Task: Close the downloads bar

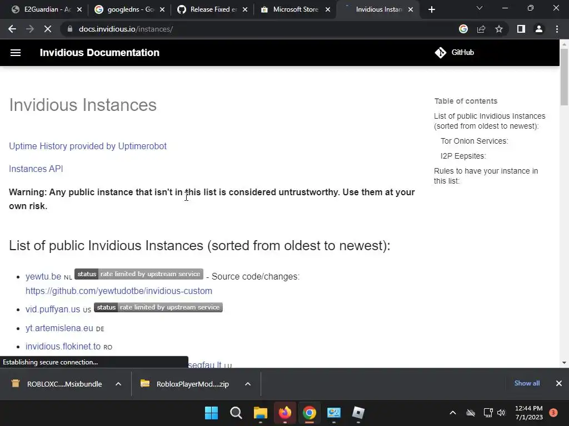Action: coord(559,383)
